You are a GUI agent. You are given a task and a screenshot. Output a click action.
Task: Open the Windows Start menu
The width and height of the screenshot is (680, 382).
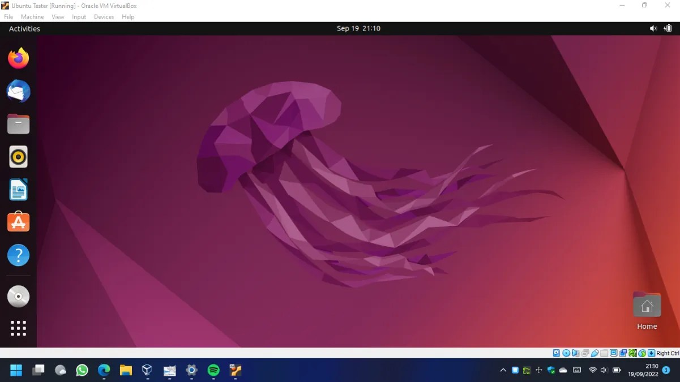point(16,370)
